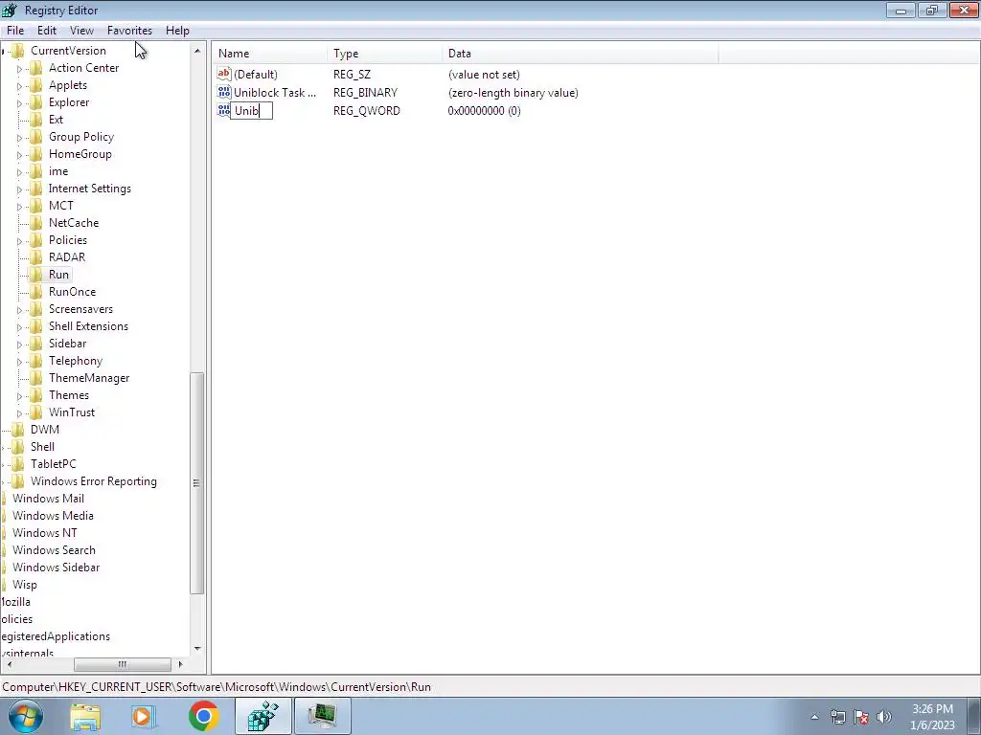Expand the Explorer key
The height and width of the screenshot is (735, 981).
coord(19,103)
